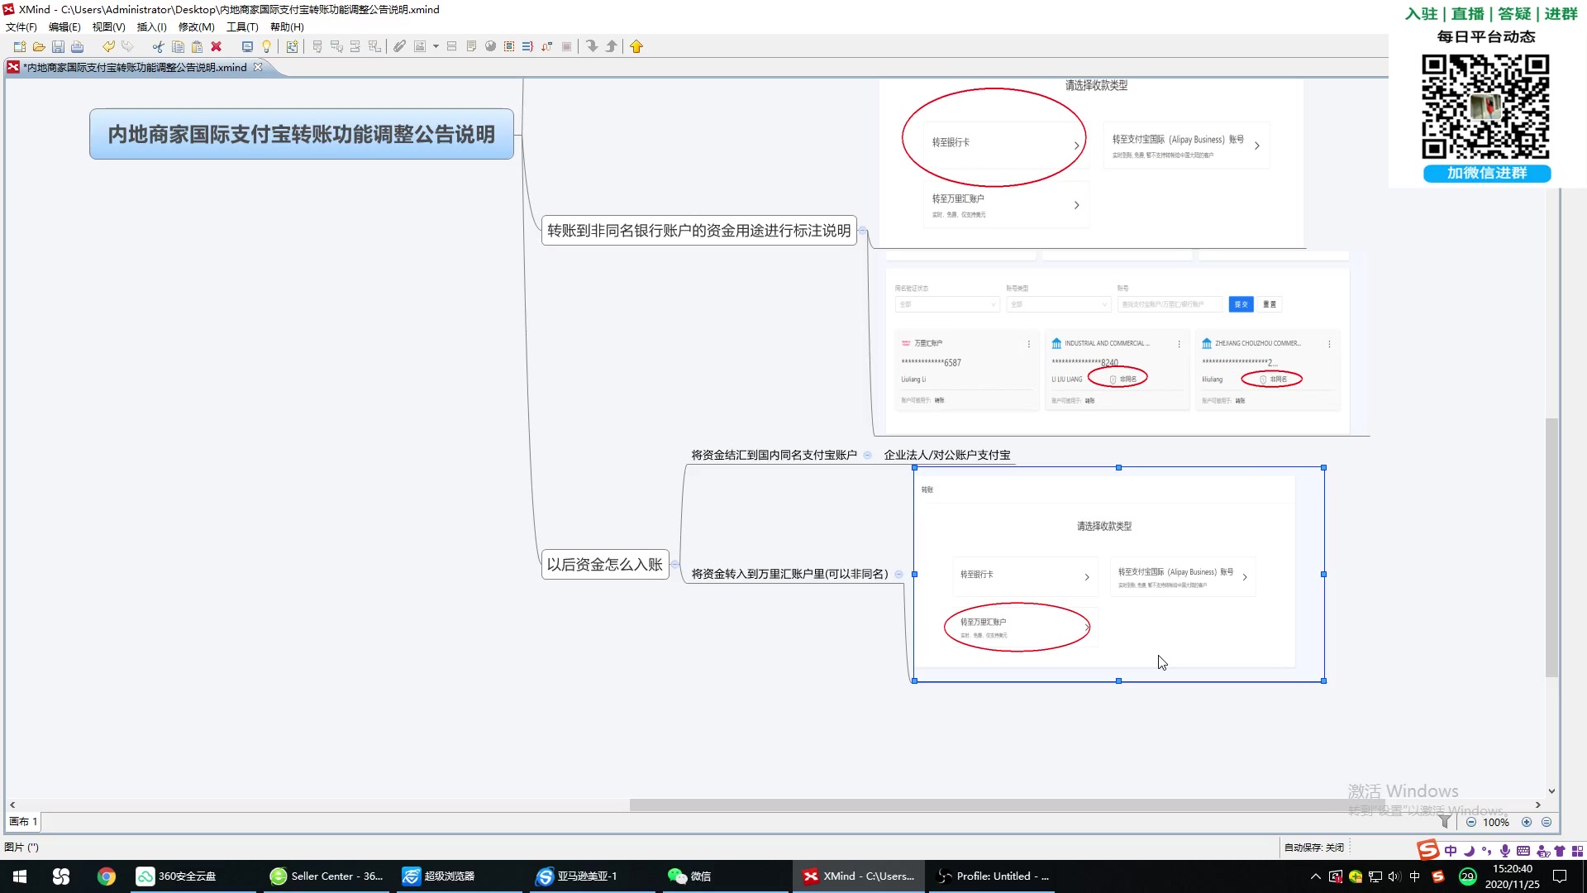This screenshot has height=893, width=1587.
Task: Select topic 转账到非同名银行账户的资金用途进行标注说明
Action: (x=698, y=231)
